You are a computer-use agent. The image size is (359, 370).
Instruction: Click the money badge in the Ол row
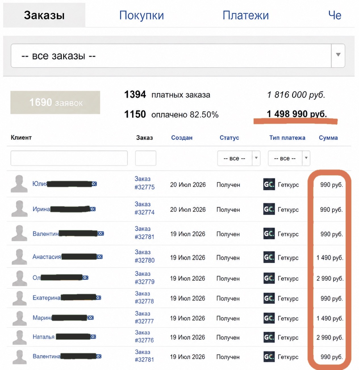[85, 277]
